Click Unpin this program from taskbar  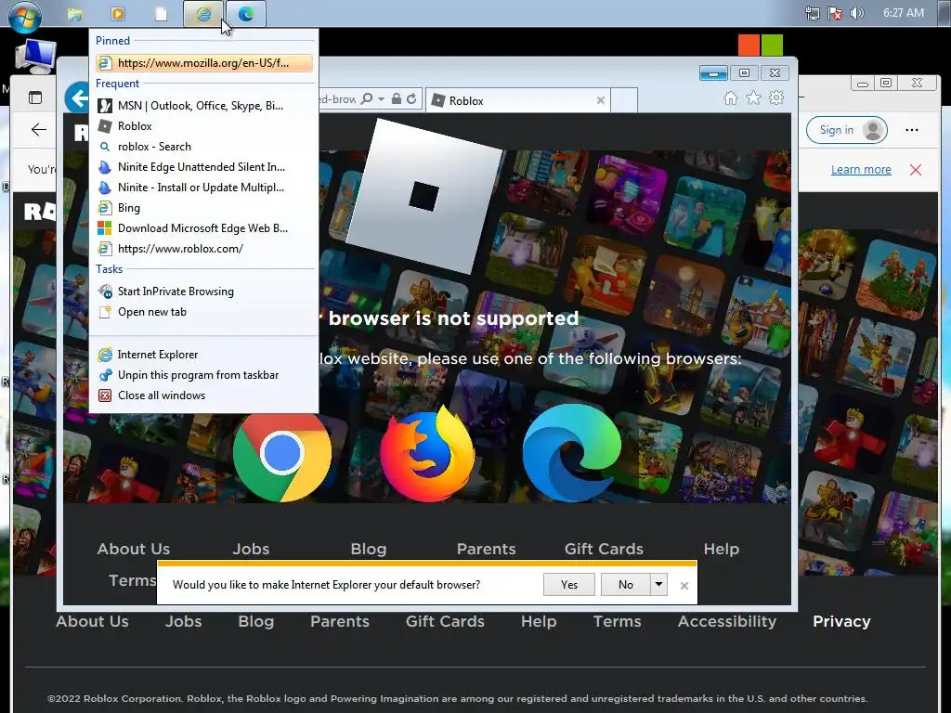(203, 375)
